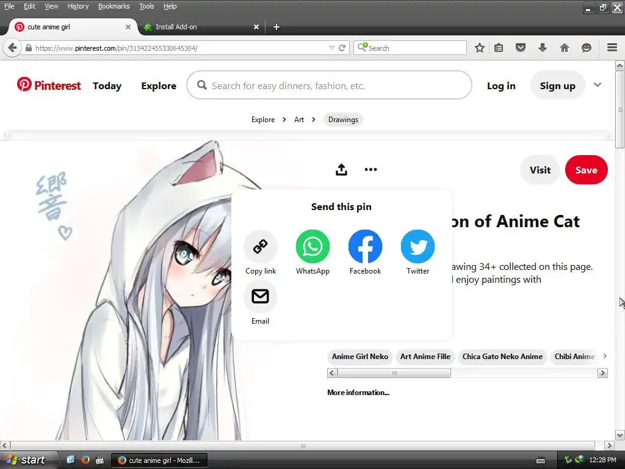Go to Firefox home page
The image size is (625, 469).
(x=565, y=48)
